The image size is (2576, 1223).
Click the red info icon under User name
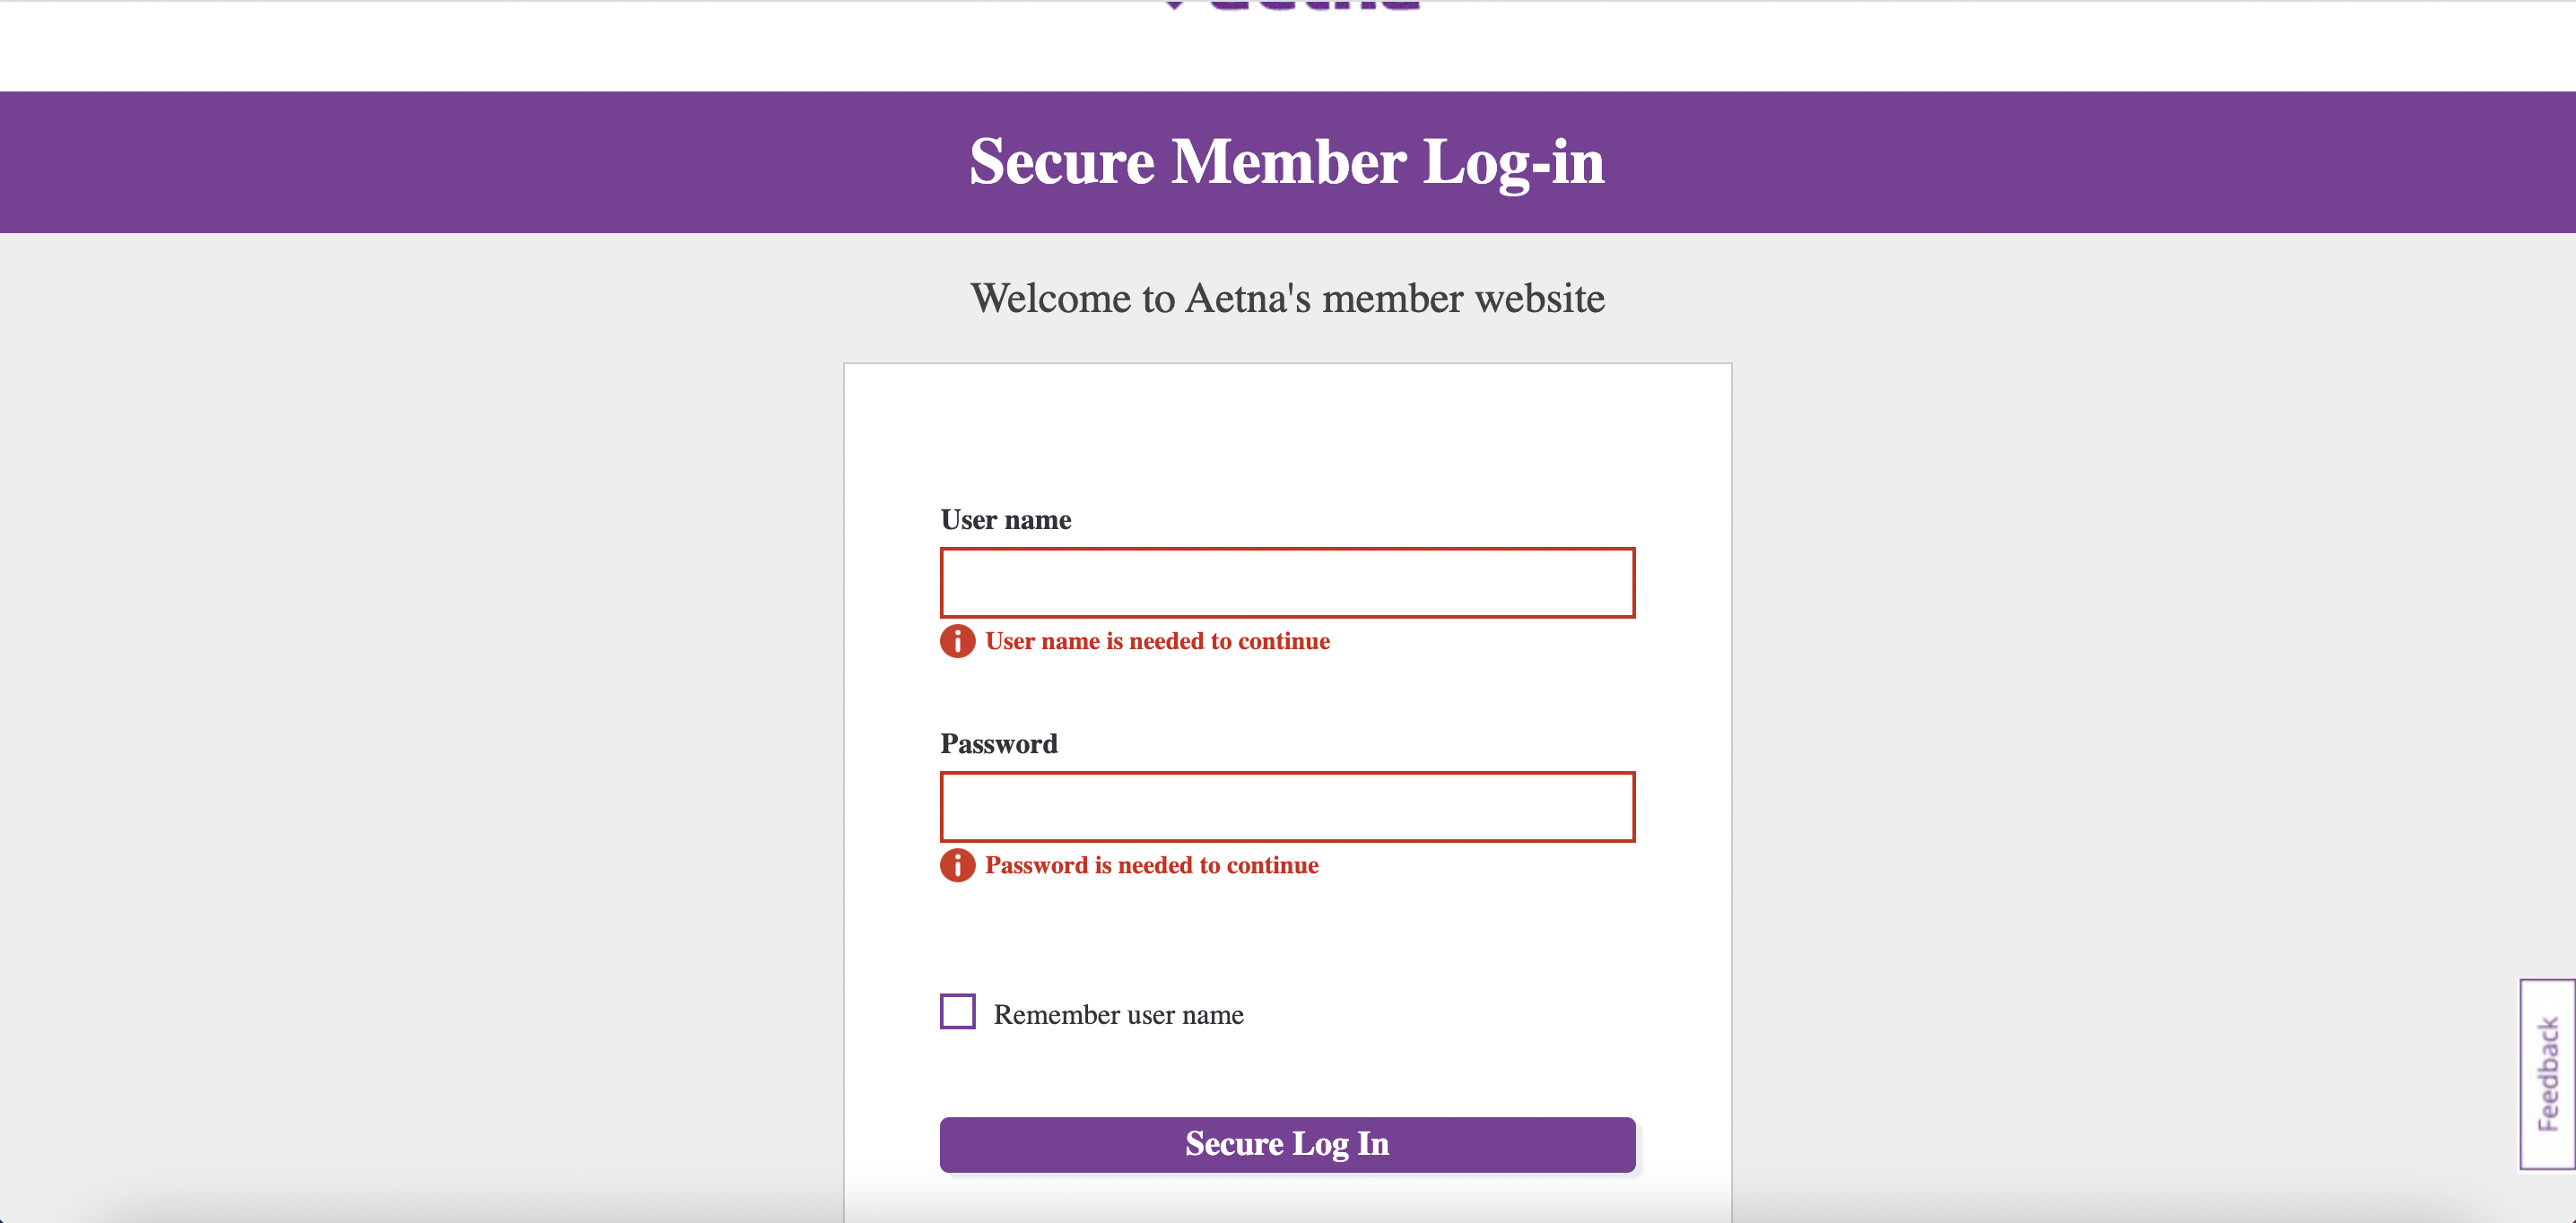pos(957,641)
